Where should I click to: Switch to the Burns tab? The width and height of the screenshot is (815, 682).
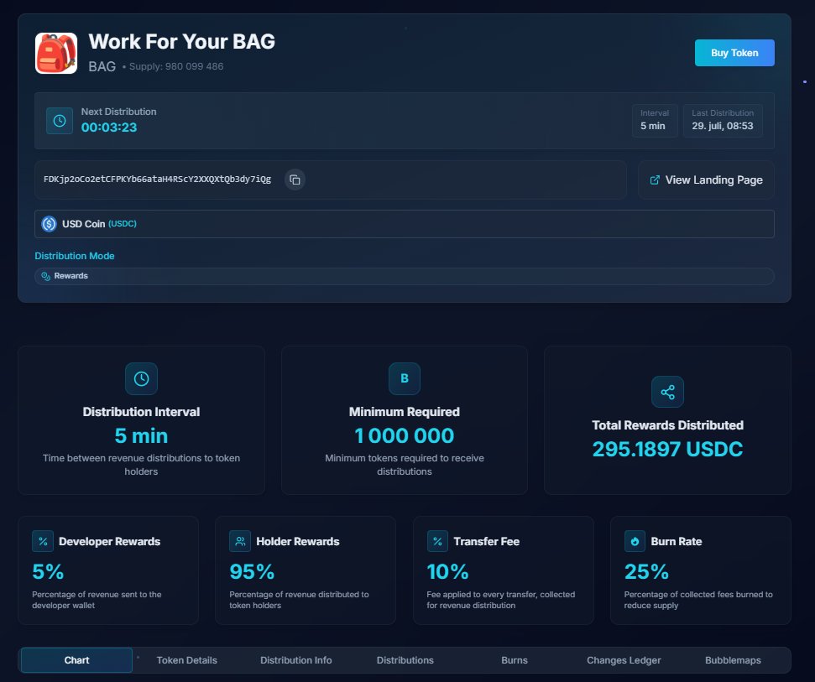pos(514,660)
